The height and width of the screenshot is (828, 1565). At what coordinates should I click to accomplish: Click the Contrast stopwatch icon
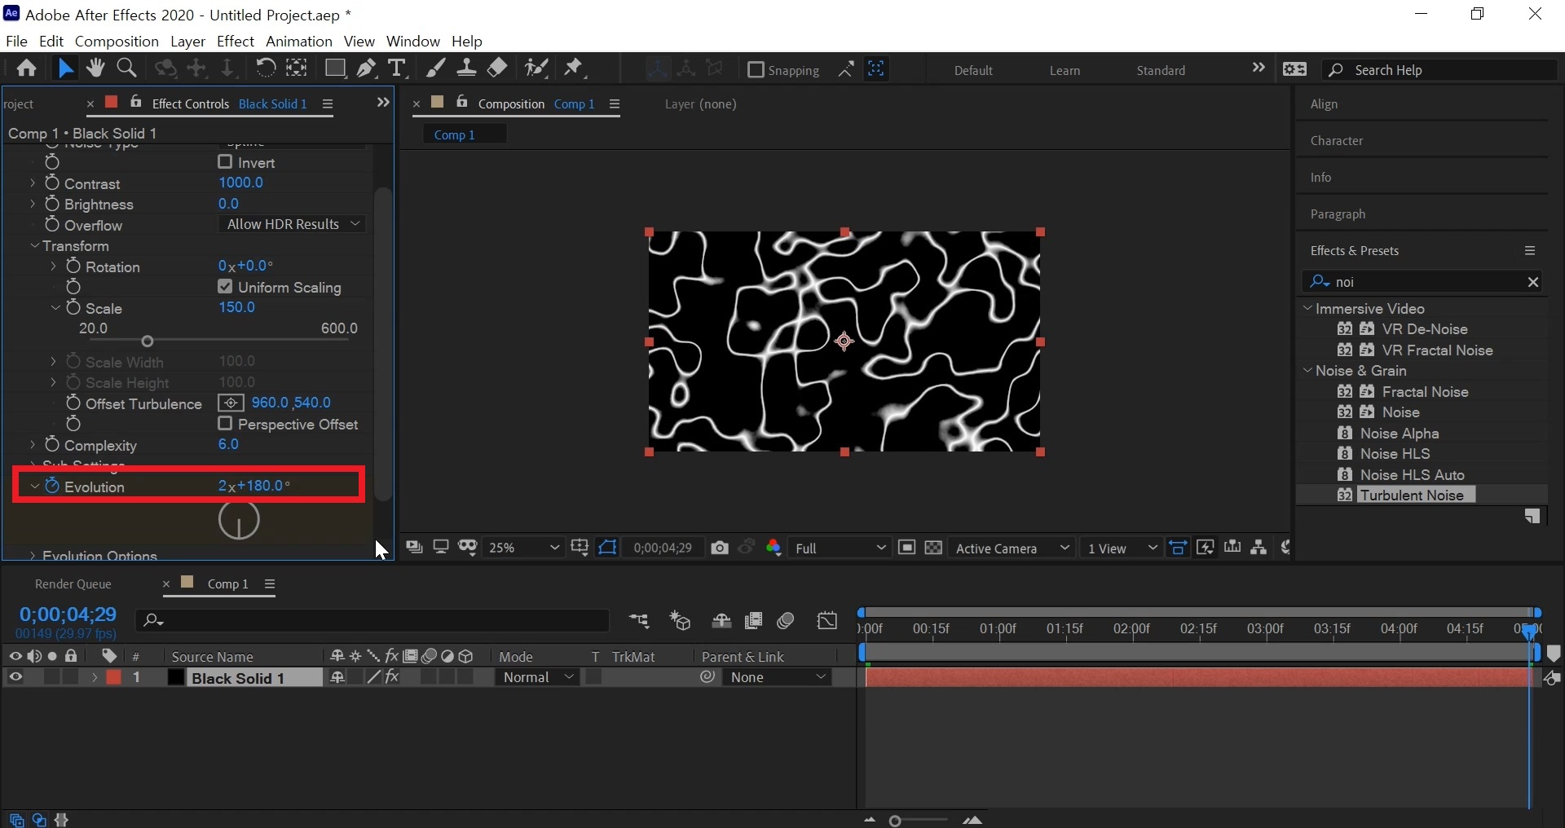click(52, 183)
